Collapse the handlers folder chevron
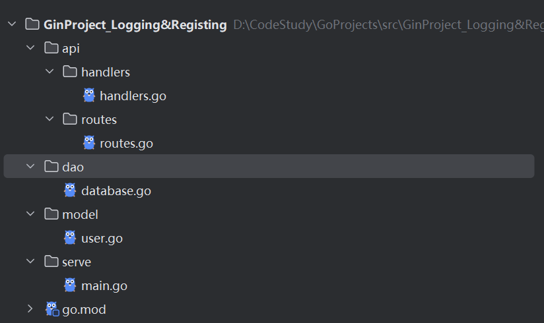 click(x=49, y=72)
